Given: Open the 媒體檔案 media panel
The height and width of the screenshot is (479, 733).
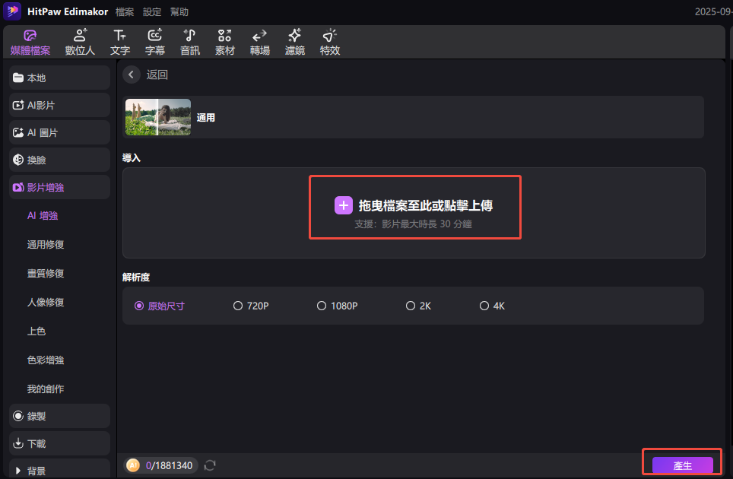Looking at the screenshot, I should tap(30, 42).
